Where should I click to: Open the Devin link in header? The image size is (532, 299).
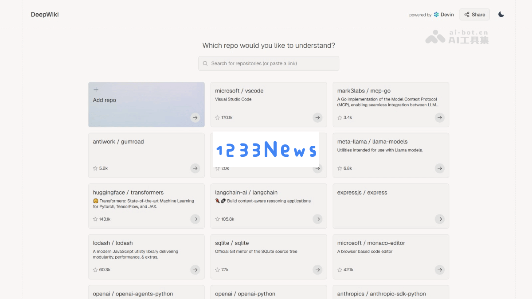point(444,15)
